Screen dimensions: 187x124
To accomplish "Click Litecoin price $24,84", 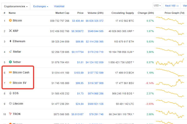I will (80, 104).
